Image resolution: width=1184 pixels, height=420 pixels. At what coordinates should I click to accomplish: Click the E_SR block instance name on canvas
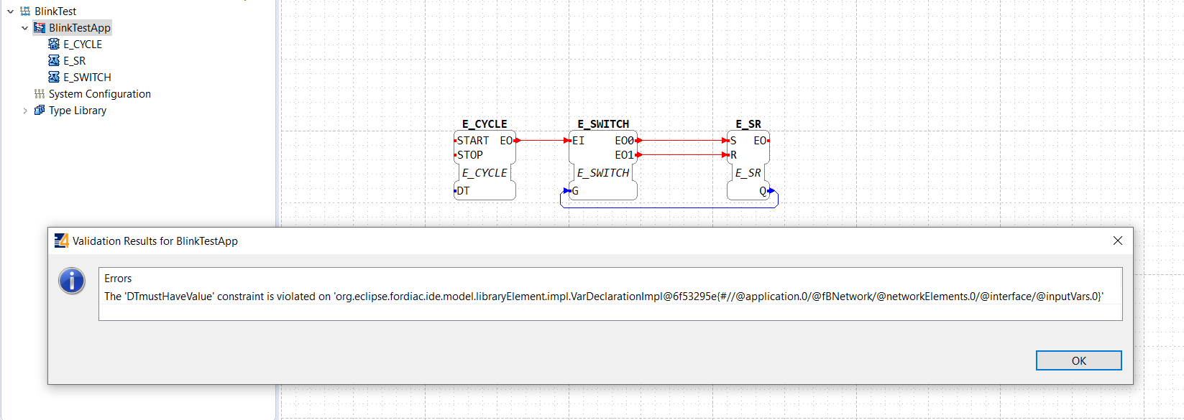pos(748,124)
